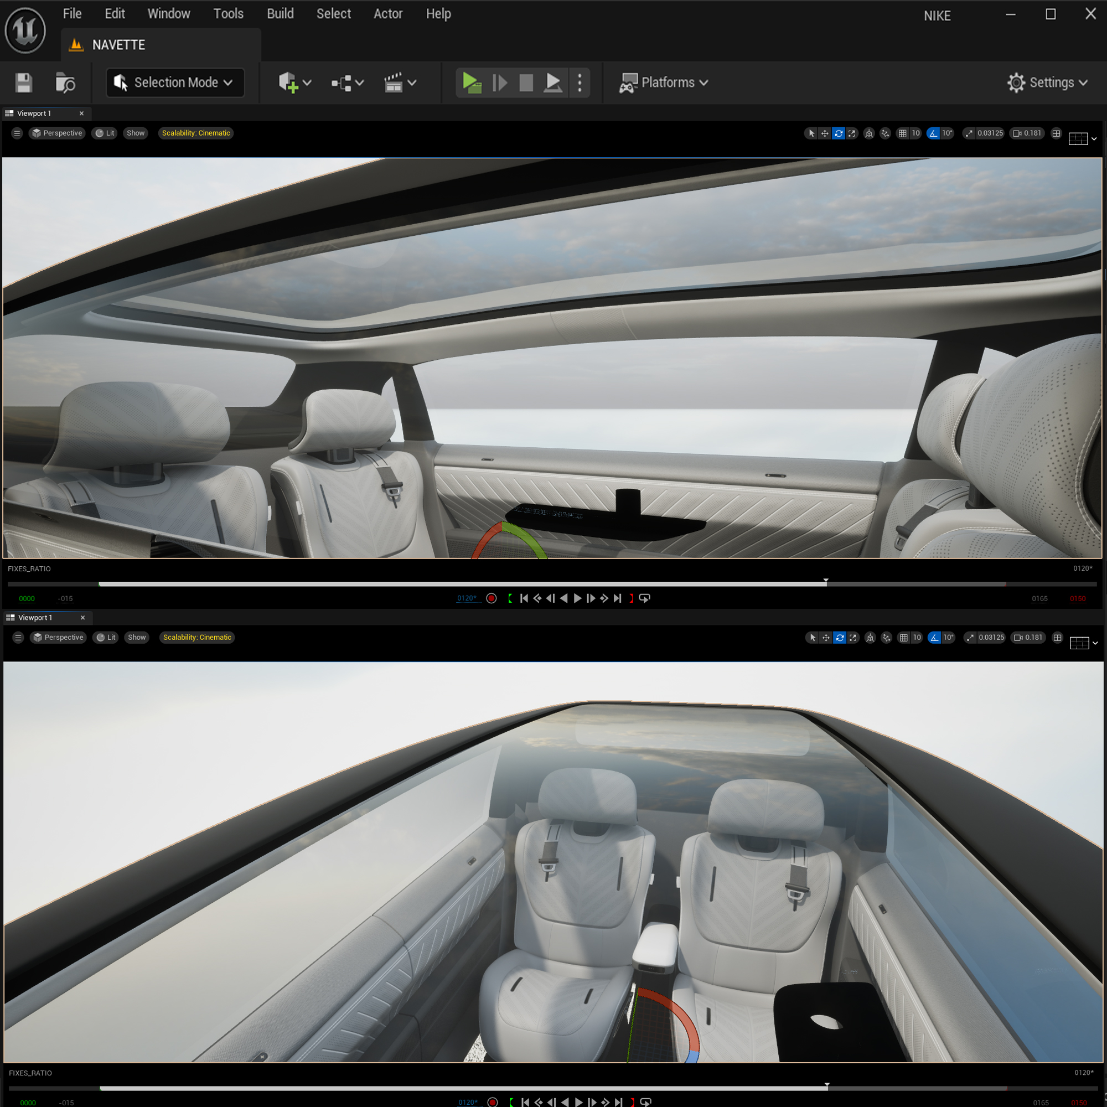The image size is (1107, 1107).
Task: Open the Settings dropdown
Action: 1047,82
